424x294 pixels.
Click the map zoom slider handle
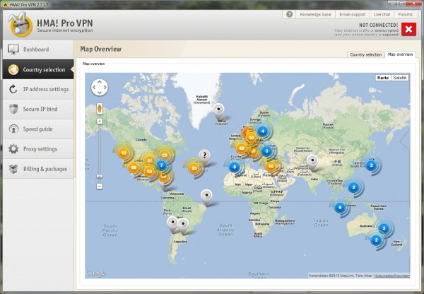tap(100, 177)
